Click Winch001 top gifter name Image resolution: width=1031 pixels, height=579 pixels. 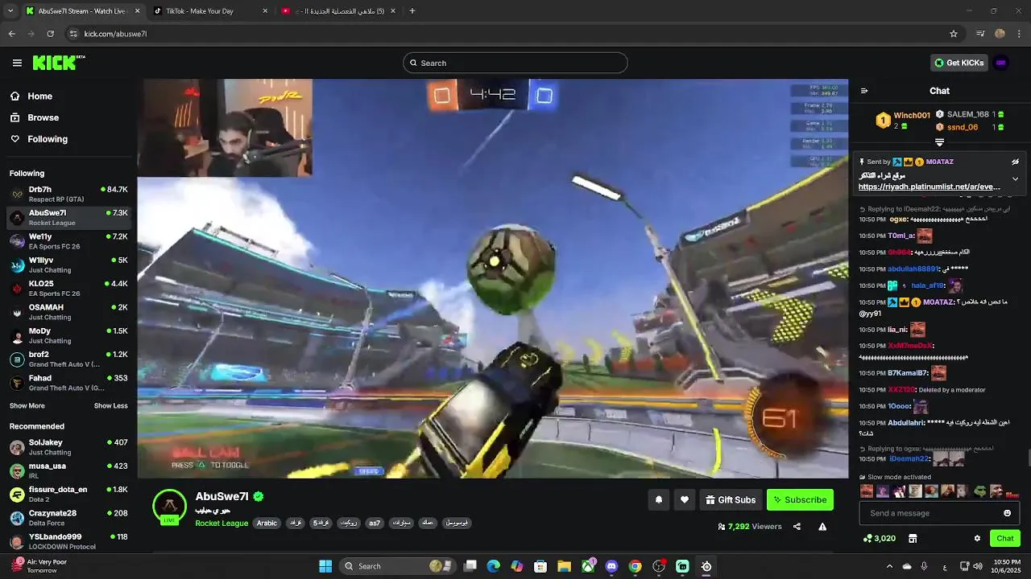(x=912, y=115)
